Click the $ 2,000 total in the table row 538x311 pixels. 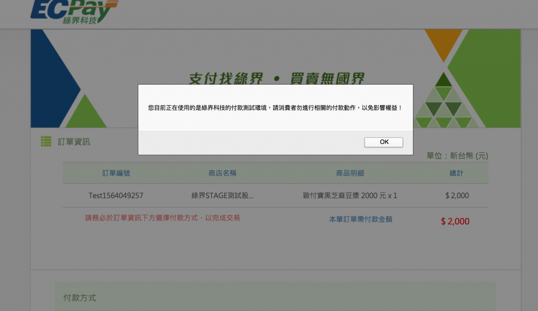(457, 195)
